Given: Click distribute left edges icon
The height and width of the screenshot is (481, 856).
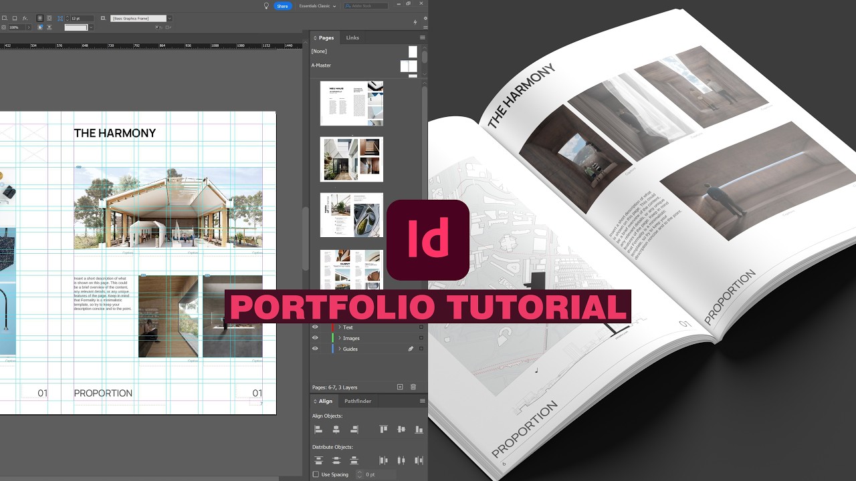Looking at the screenshot, I should (x=384, y=460).
